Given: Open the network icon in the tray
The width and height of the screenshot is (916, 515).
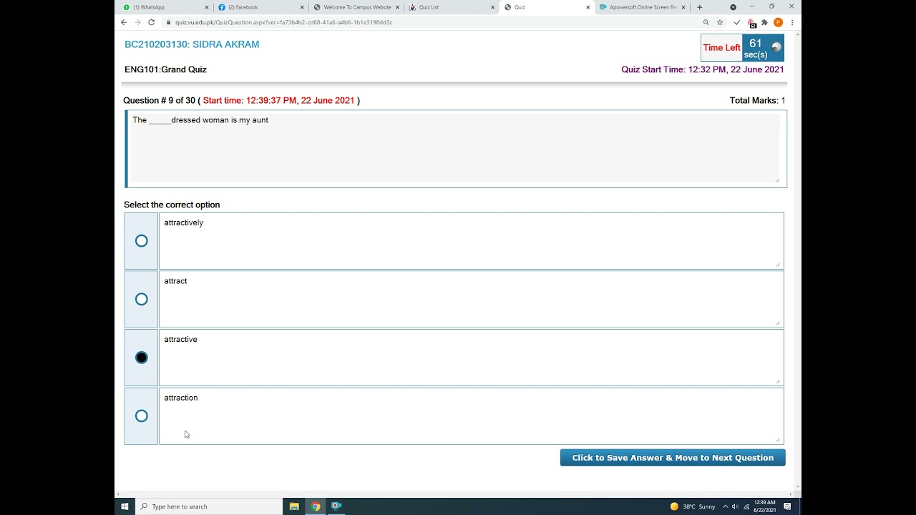Looking at the screenshot, I should pyautogui.click(x=746, y=506).
